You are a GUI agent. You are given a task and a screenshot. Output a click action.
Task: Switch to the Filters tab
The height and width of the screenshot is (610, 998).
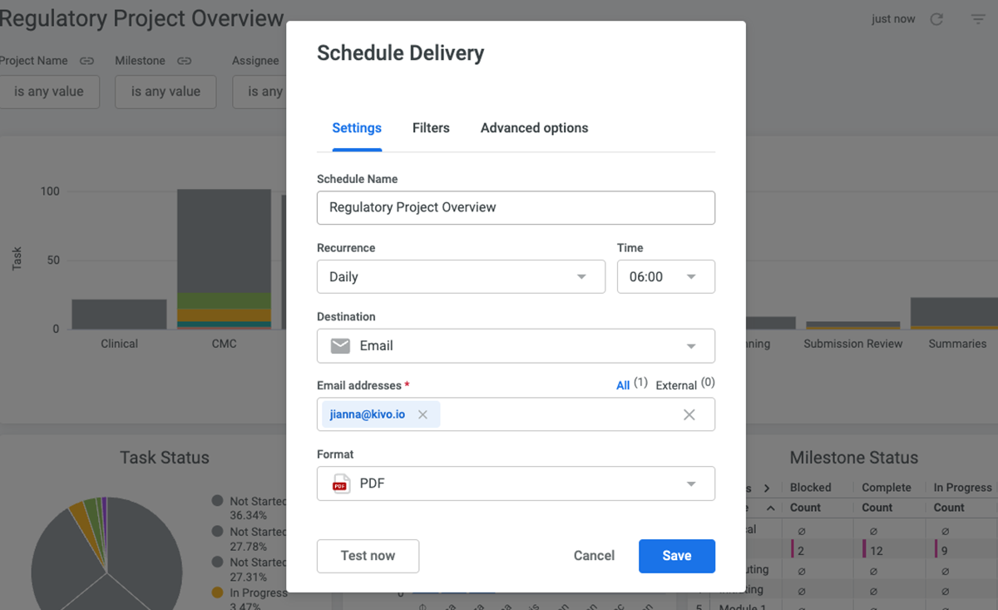pos(431,128)
